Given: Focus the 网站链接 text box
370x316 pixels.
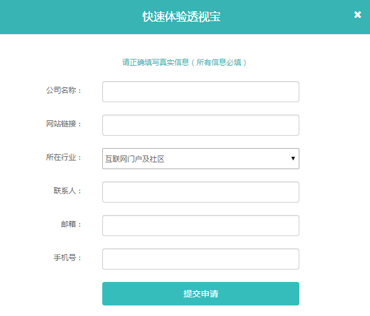Looking at the screenshot, I should [201, 125].
